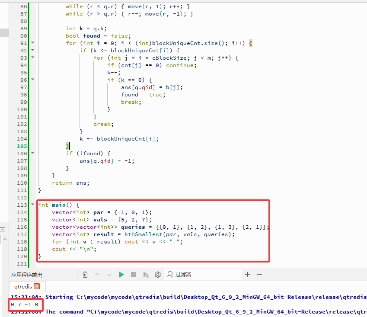Re-run the program with the green play icon

(121, 275)
